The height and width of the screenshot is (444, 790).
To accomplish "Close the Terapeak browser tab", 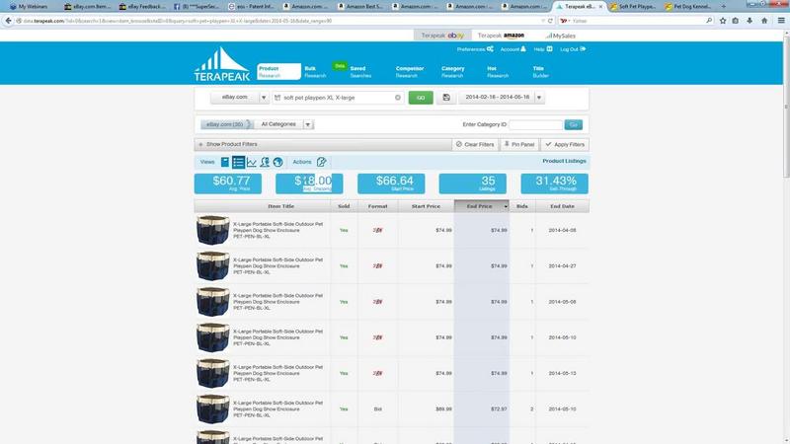I will point(600,7).
